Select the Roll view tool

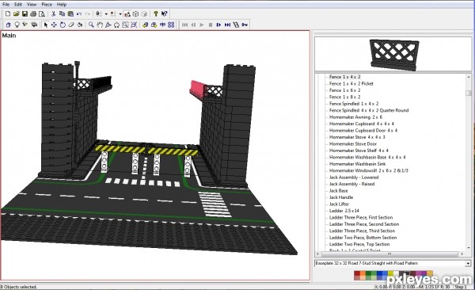tap(117, 25)
